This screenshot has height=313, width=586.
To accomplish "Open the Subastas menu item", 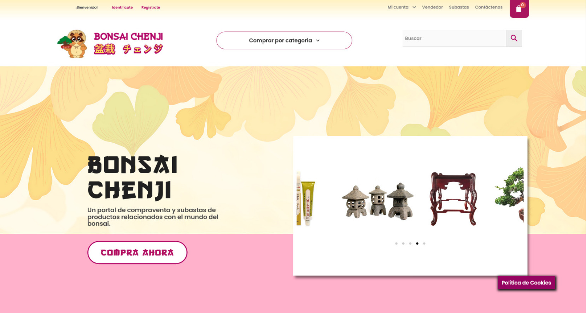I will pos(459,7).
